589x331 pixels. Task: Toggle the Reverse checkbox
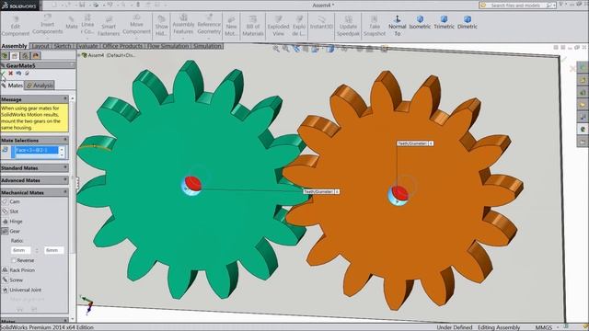point(14,260)
